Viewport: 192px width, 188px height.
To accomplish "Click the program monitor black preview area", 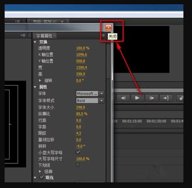I will click(x=142, y=49).
